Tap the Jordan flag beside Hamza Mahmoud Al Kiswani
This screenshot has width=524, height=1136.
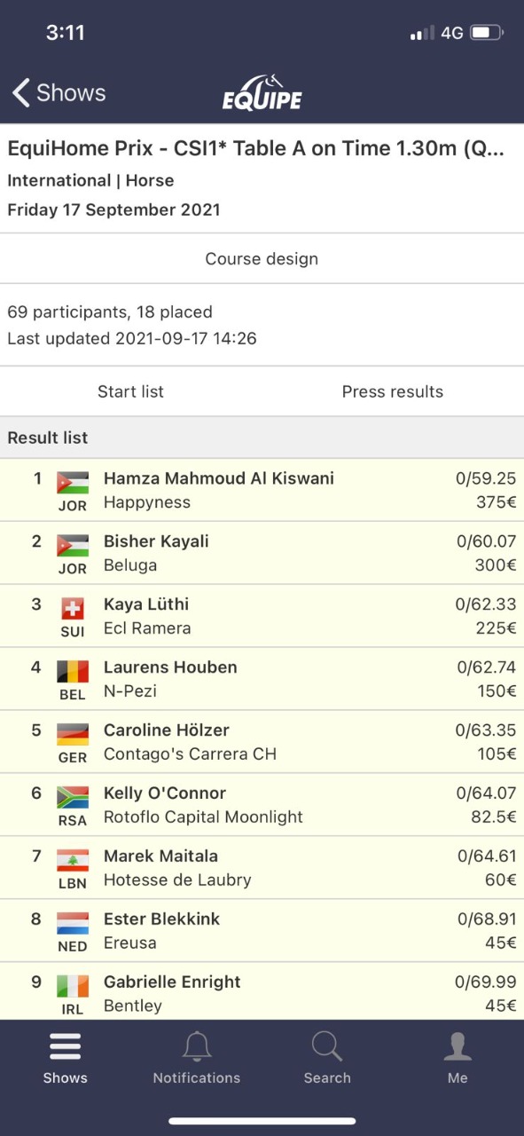(x=73, y=482)
